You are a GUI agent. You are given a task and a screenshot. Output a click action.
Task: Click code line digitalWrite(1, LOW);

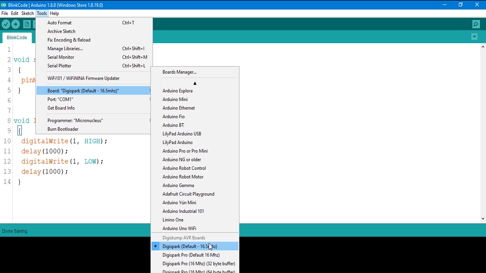(62, 162)
